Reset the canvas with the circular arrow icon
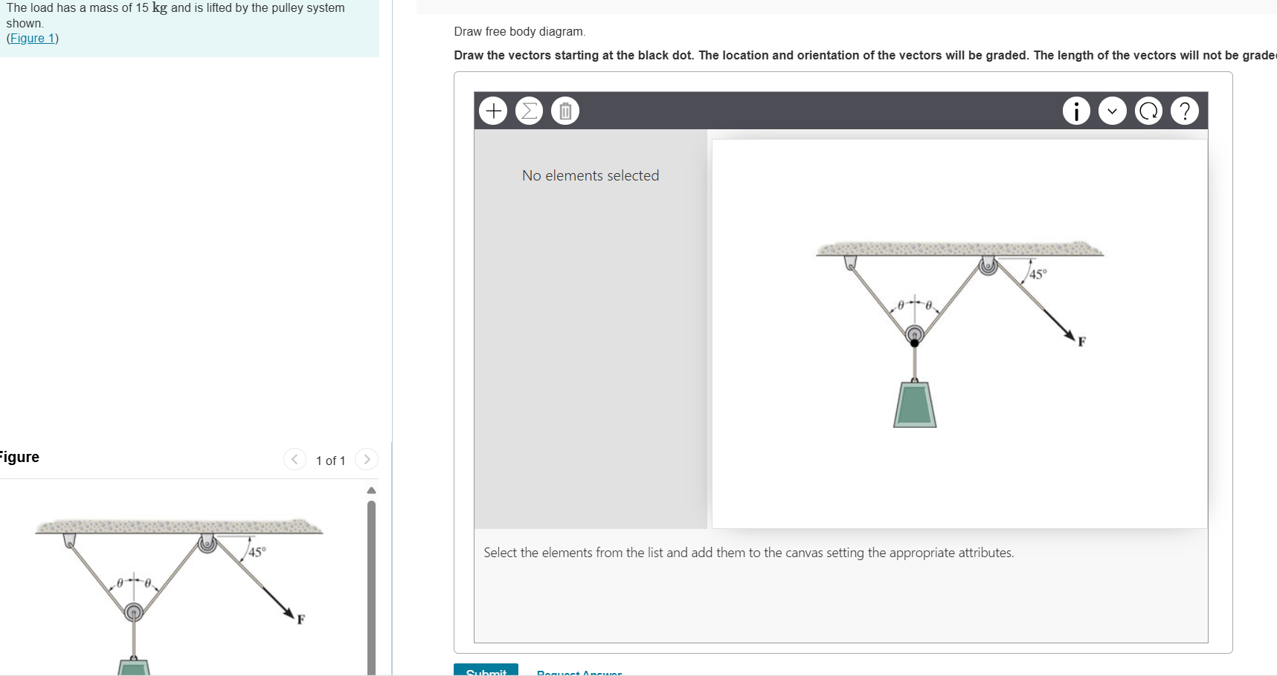 pos(1148,110)
